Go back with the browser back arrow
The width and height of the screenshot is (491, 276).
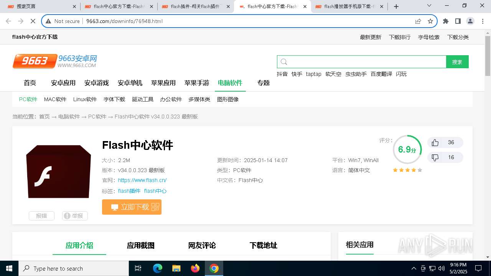[8, 21]
